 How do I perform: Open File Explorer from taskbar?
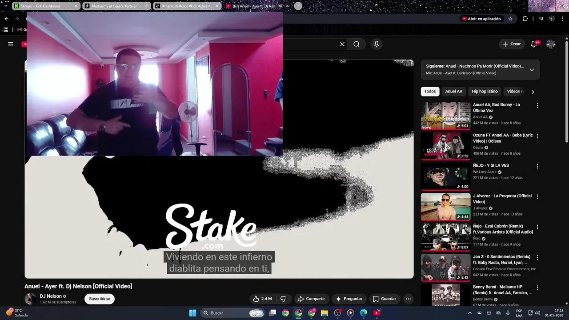pos(325,313)
